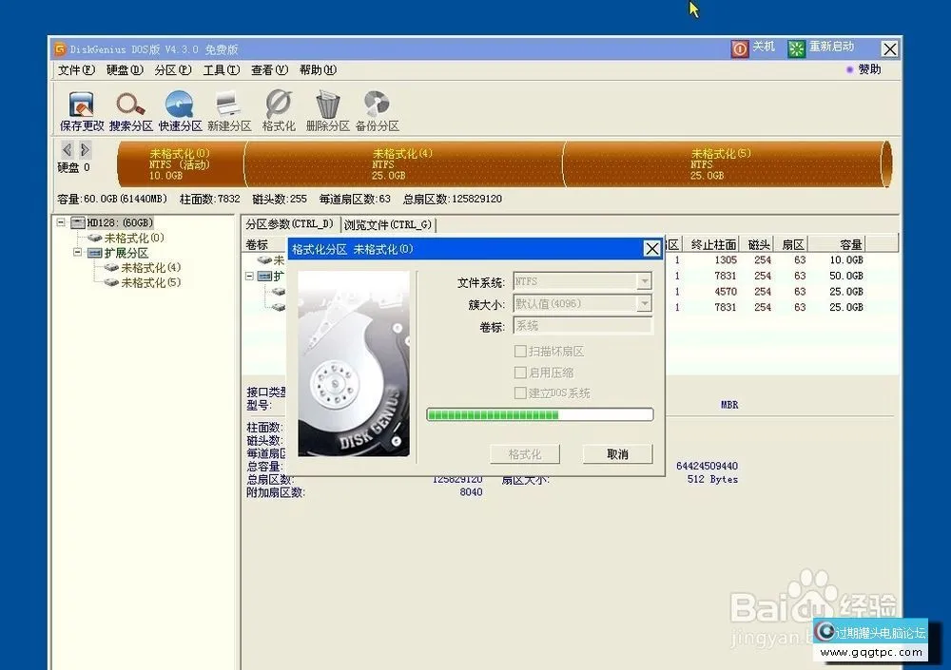Toggle the 启用压缩 option
951x670 pixels.
(x=519, y=373)
